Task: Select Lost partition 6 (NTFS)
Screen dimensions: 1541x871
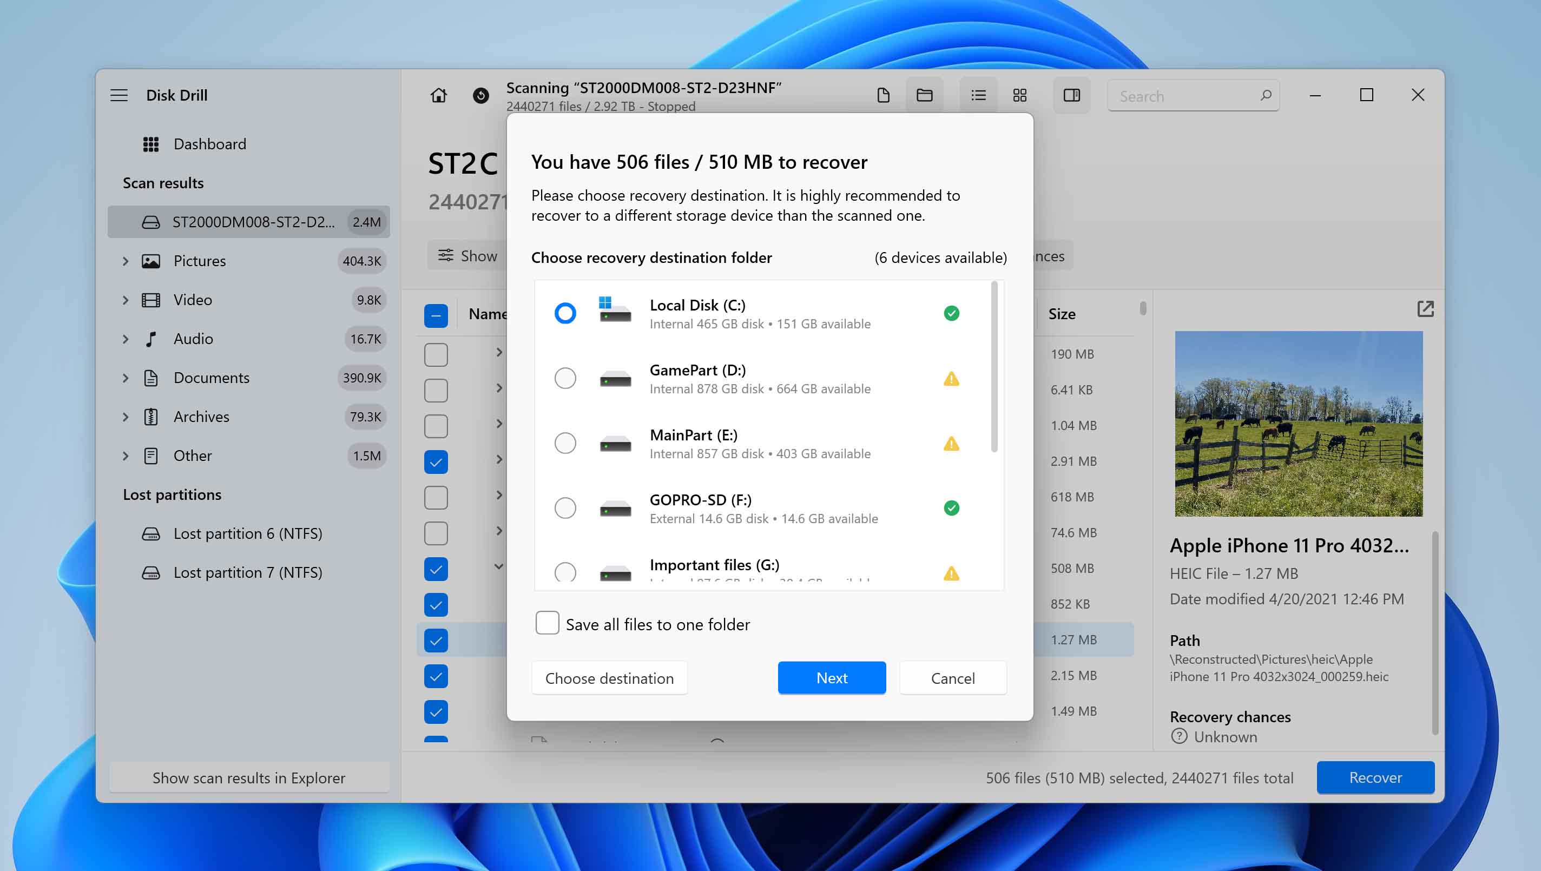Action: 248,533
